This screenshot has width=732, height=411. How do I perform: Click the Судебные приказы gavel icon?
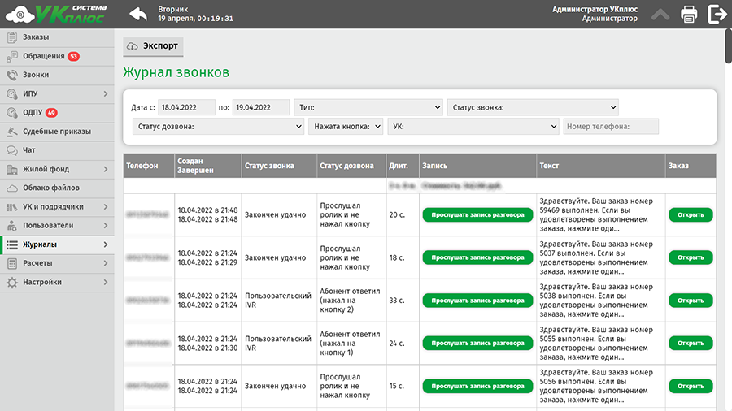[x=12, y=132]
